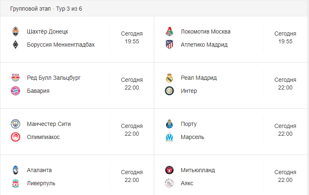Click the Atletico Madrid crest icon
Viewport: 309px width, 195px height.
coord(169,45)
